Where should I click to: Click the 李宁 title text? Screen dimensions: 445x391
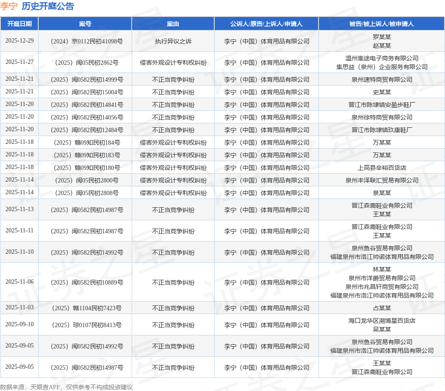click(x=9, y=6)
